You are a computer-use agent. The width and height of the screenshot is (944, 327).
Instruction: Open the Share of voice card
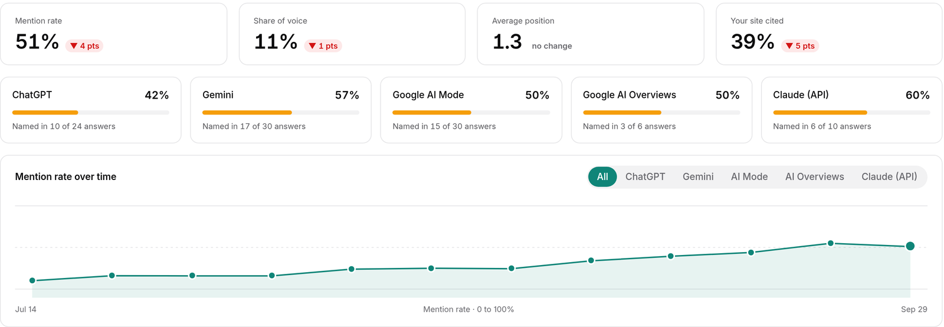[352, 34]
